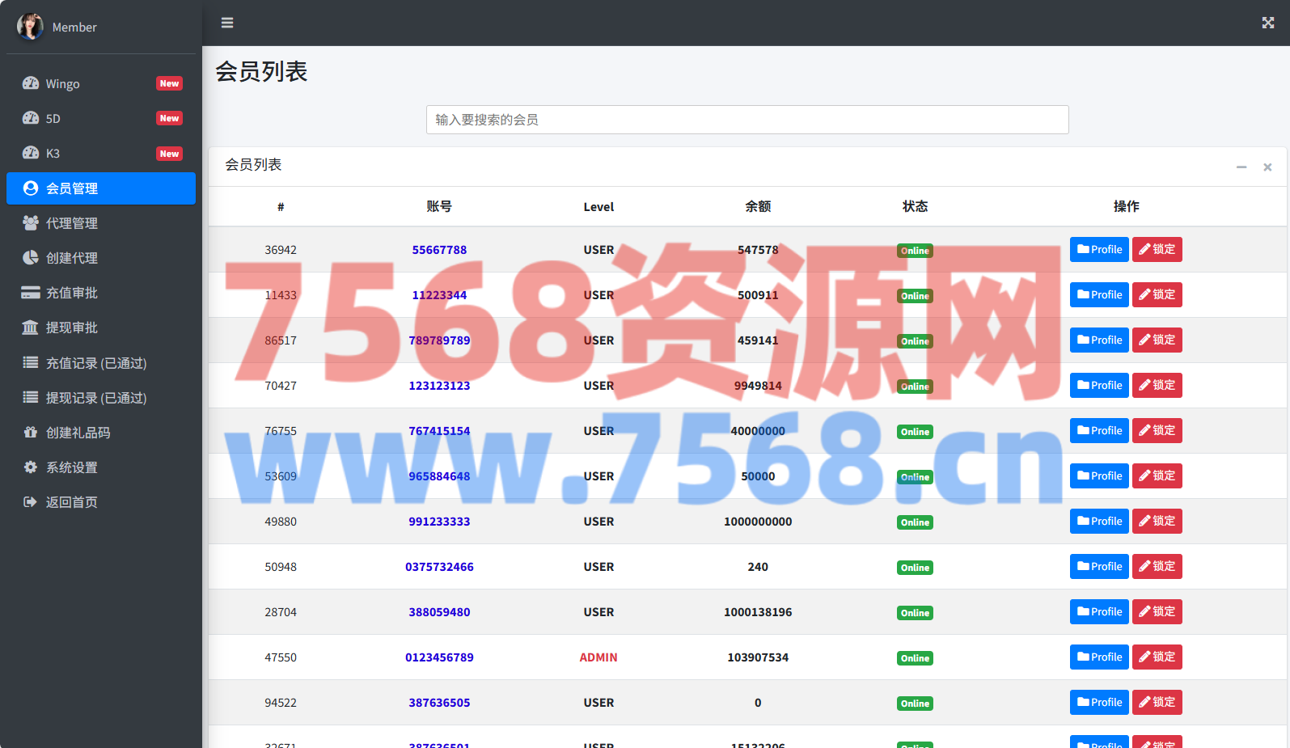1290x748 pixels.
Task: Click the 创建礼品码 gift icon
Action: pos(31,433)
